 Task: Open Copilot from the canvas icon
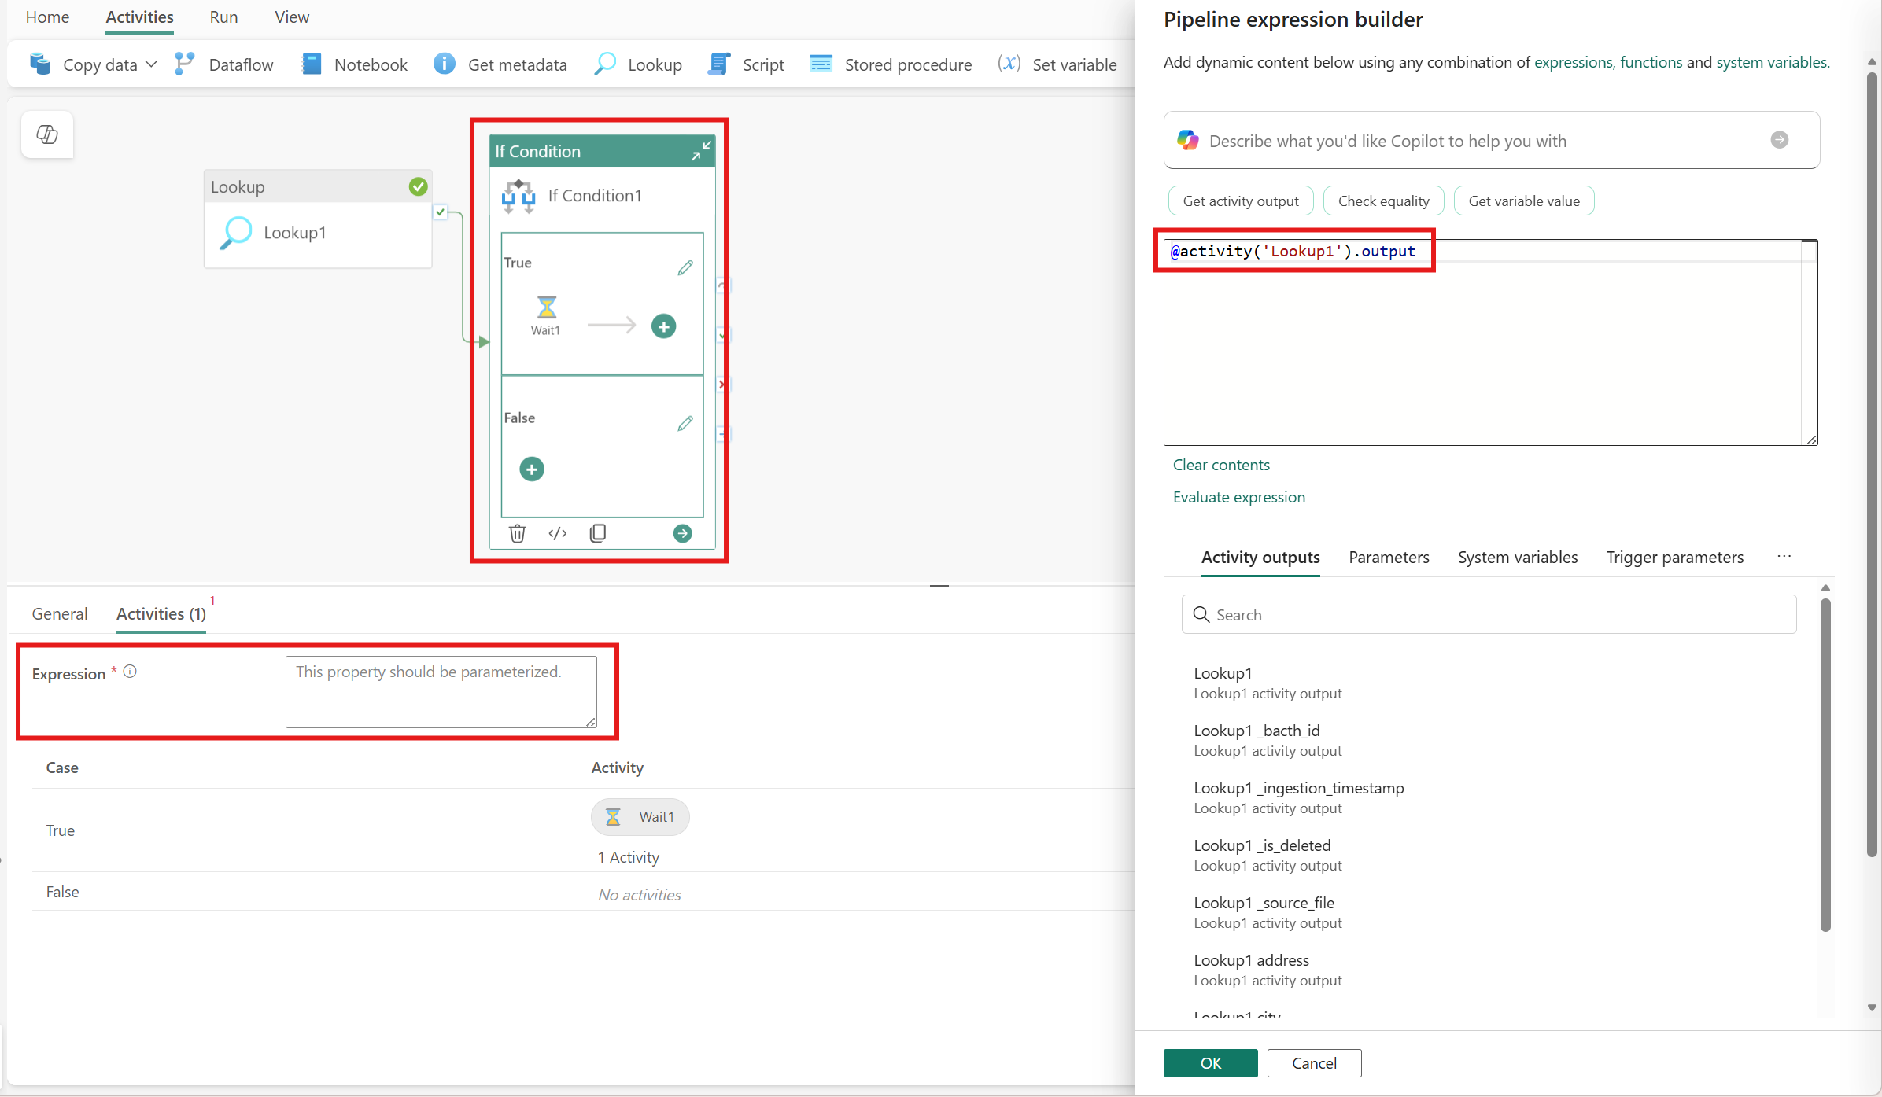coord(46,134)
